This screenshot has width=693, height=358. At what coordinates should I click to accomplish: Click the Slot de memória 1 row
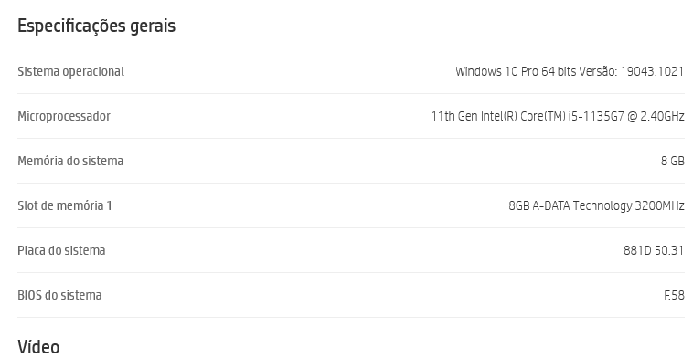pyautogui.click(x=351, y=205)
